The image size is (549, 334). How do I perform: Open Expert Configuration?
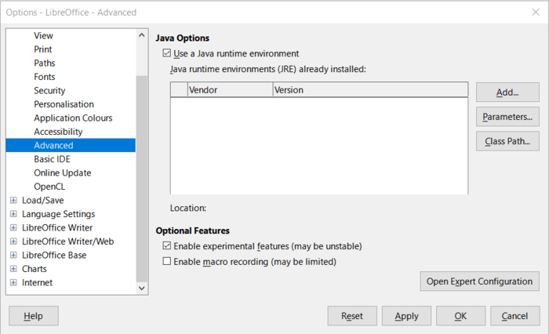479,281
